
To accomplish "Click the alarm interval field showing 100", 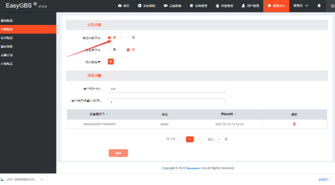I will click(x=167, y=89).
